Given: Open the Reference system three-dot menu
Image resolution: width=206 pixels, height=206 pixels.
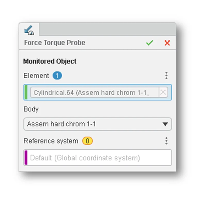Looking at the screenshot, I should tap(166, 141).
